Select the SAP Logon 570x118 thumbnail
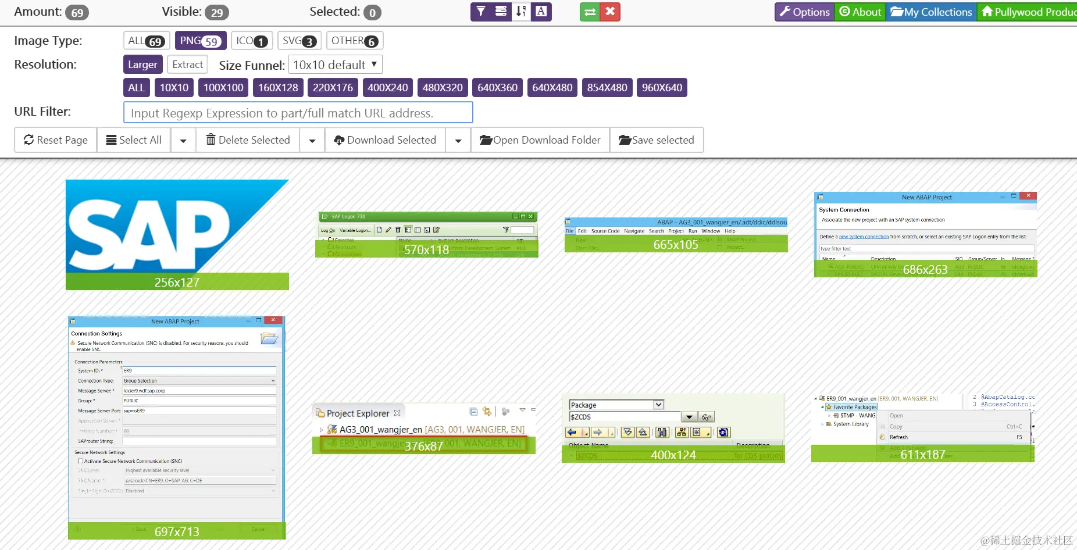 [427, 235]
